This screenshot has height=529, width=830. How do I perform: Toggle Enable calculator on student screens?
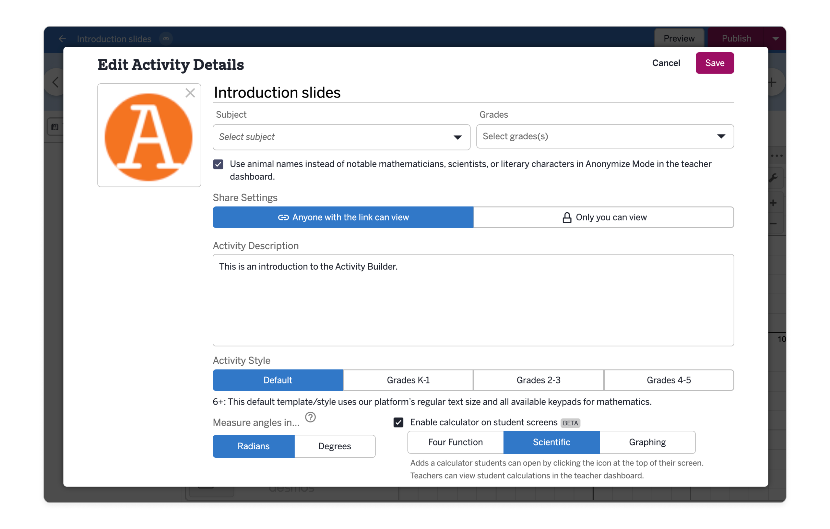(398, 422)
